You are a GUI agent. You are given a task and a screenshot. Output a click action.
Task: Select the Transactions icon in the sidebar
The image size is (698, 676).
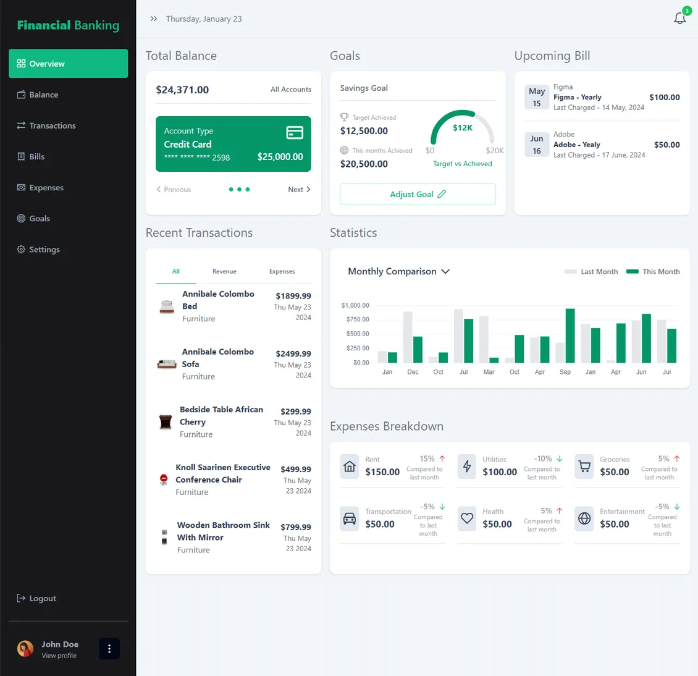click(20, 125)
